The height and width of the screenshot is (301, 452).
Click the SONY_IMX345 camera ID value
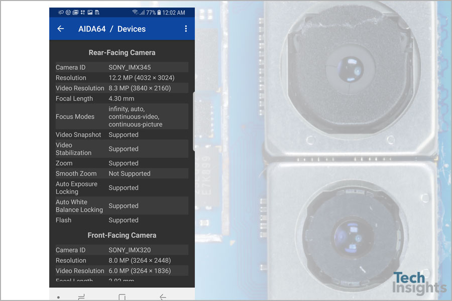[x=130, y=67]
